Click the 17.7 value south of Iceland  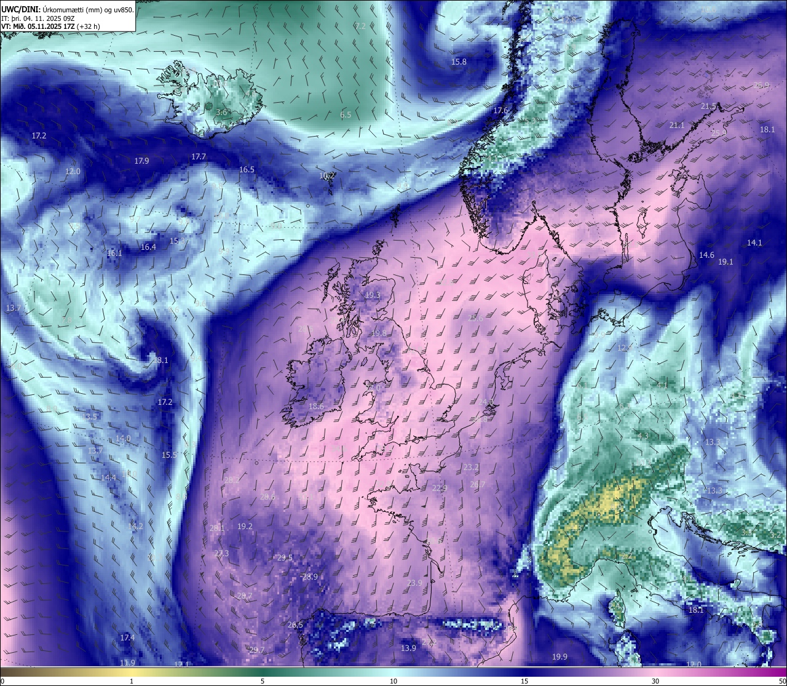198,157
